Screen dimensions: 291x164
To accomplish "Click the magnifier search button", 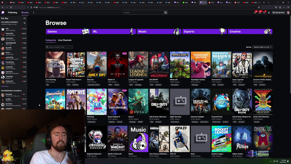I will 166,12.
